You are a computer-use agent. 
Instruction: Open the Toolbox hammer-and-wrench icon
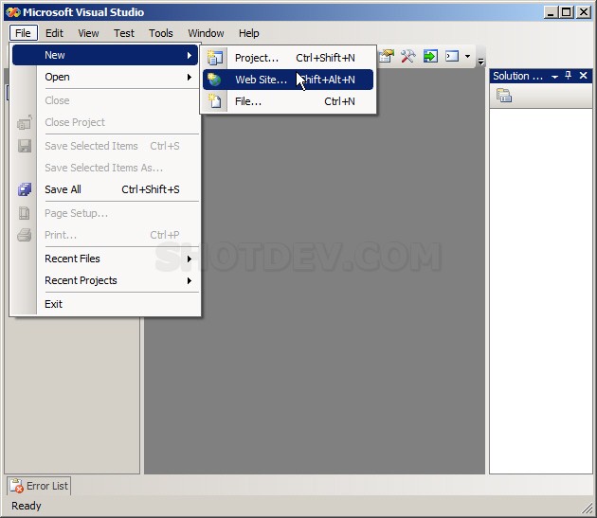pyautogui.click(x=408, y=57)
